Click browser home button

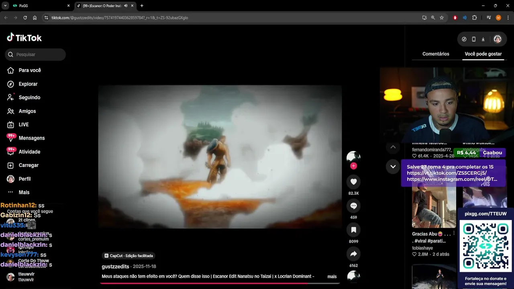click(35, 18)
